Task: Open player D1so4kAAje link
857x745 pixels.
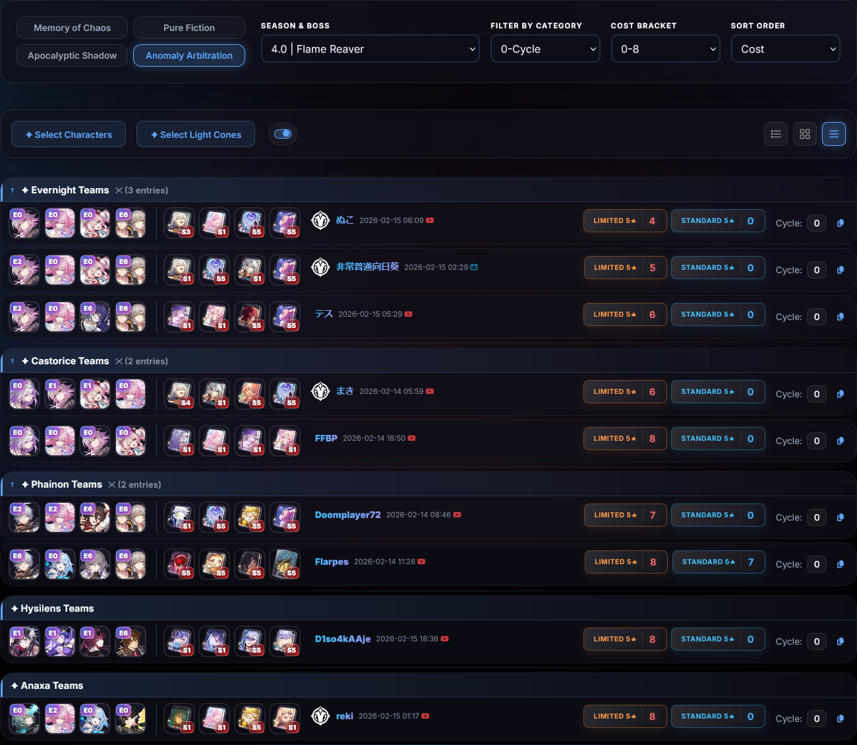Action: [x=343, y=639]
